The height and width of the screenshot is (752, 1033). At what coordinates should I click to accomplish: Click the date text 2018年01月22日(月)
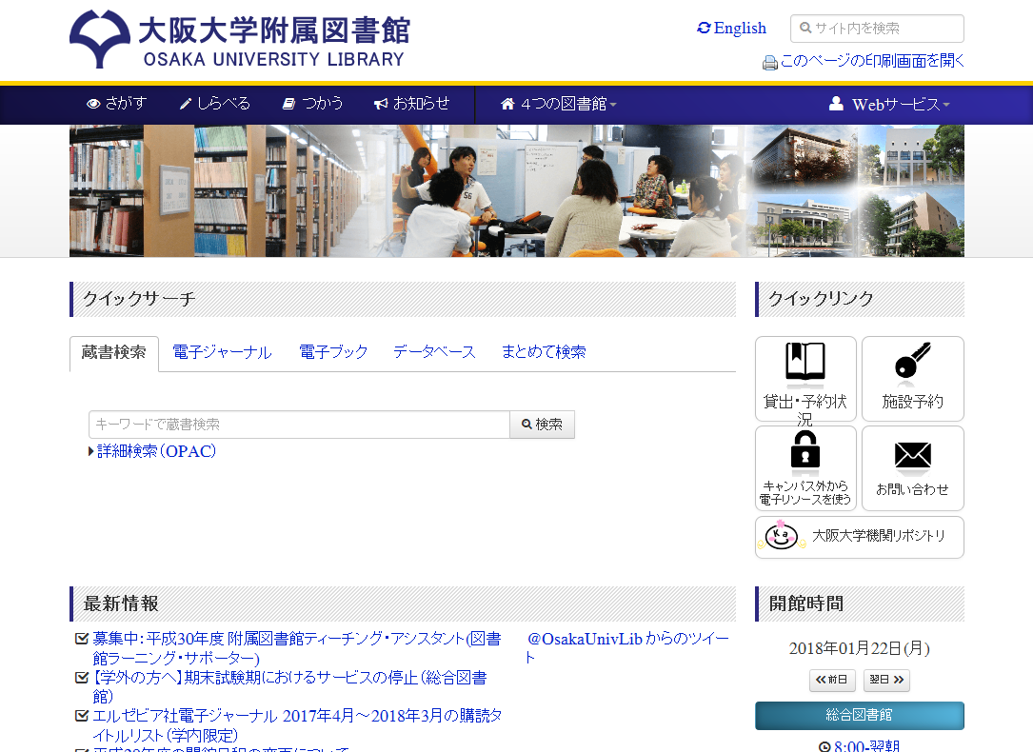859,648
